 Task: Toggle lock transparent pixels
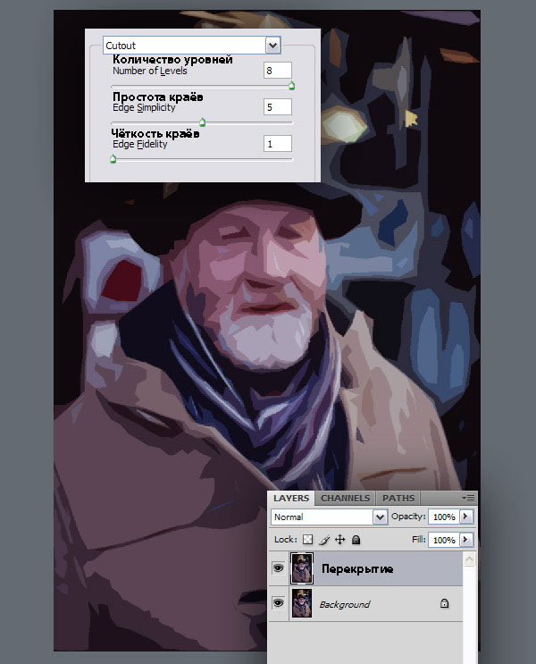point(308,540)
